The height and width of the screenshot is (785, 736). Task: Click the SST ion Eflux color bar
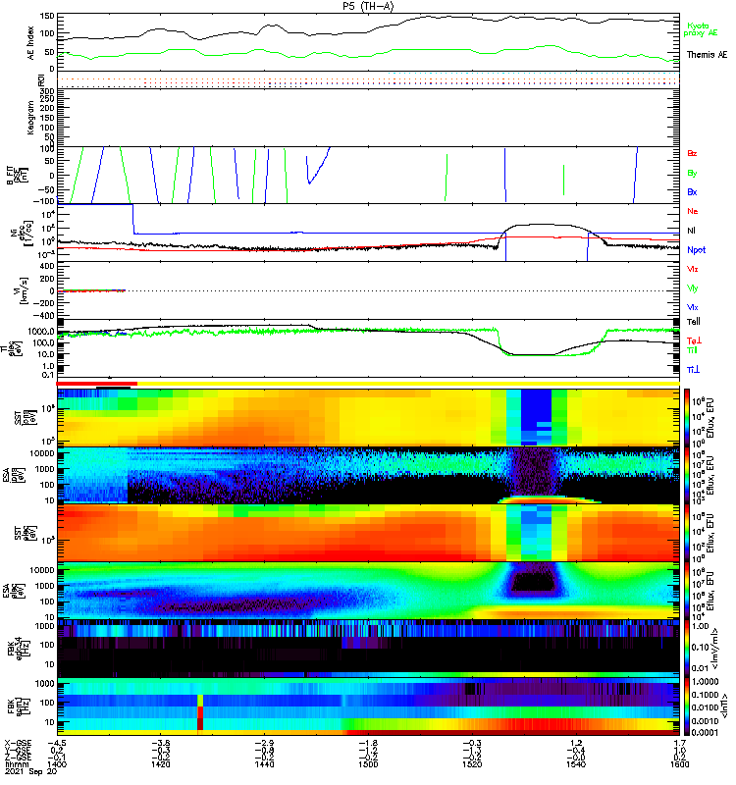pos(687,417)
